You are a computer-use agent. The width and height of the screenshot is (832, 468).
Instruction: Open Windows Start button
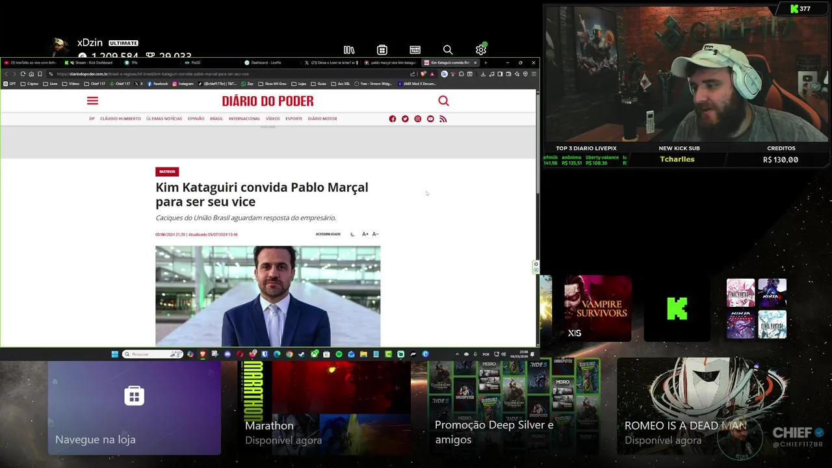[x=115, y=354]
